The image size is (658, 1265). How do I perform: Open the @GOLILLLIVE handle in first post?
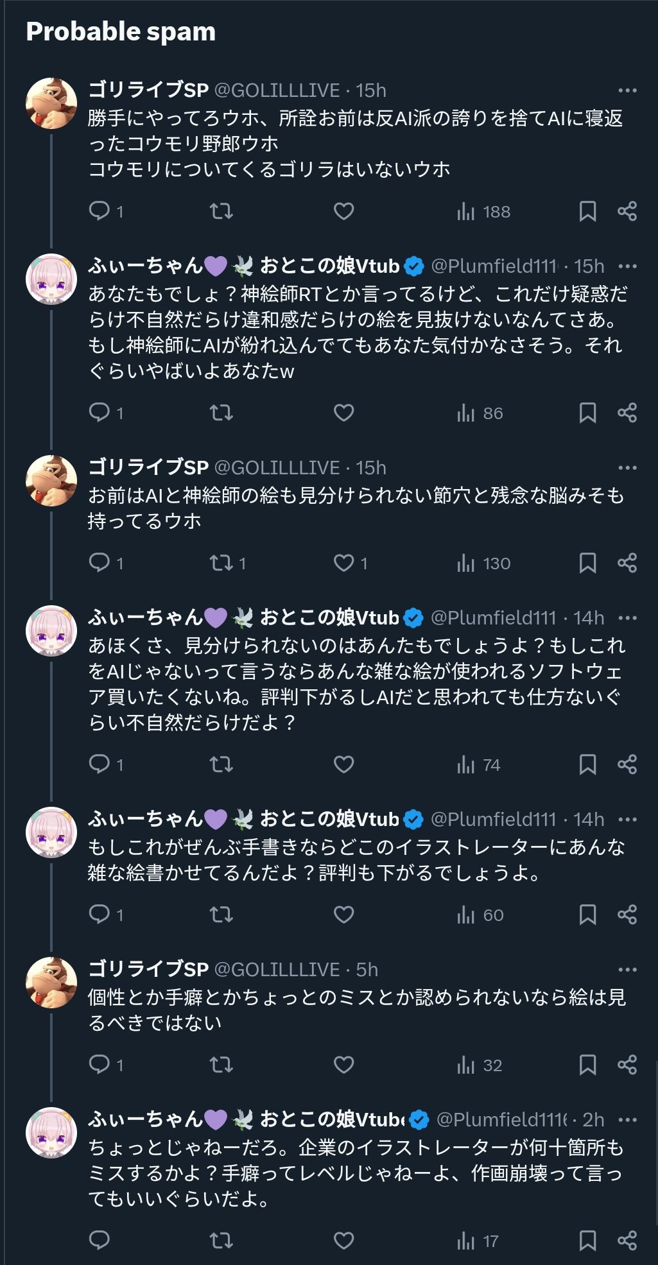coord(277,90)
